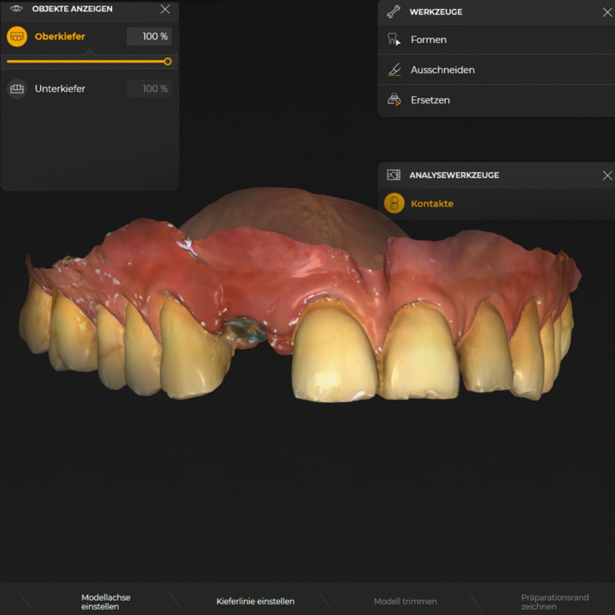615x615 pixels.
Task: Toggle Unterkiefer visibility icon
Action: click(17, 89)
